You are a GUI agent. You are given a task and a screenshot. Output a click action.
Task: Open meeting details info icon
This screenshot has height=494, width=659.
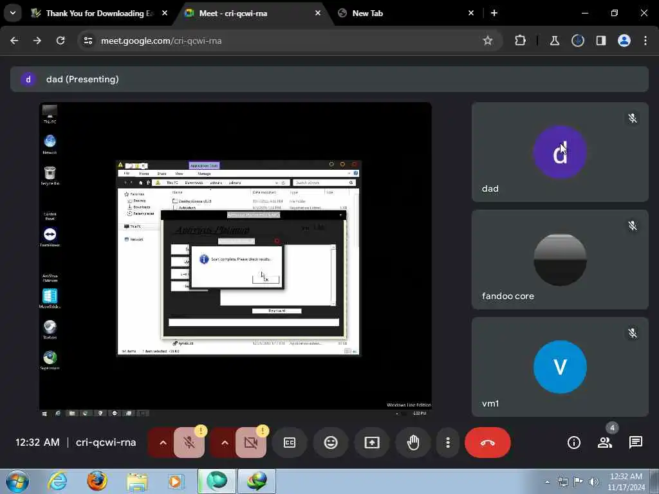[574, 443]
